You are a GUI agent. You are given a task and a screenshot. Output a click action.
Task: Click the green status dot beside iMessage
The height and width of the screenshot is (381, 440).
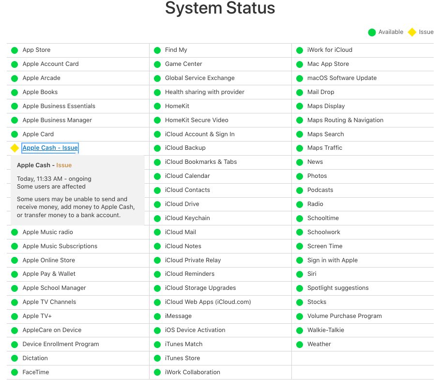coord(157,316)
